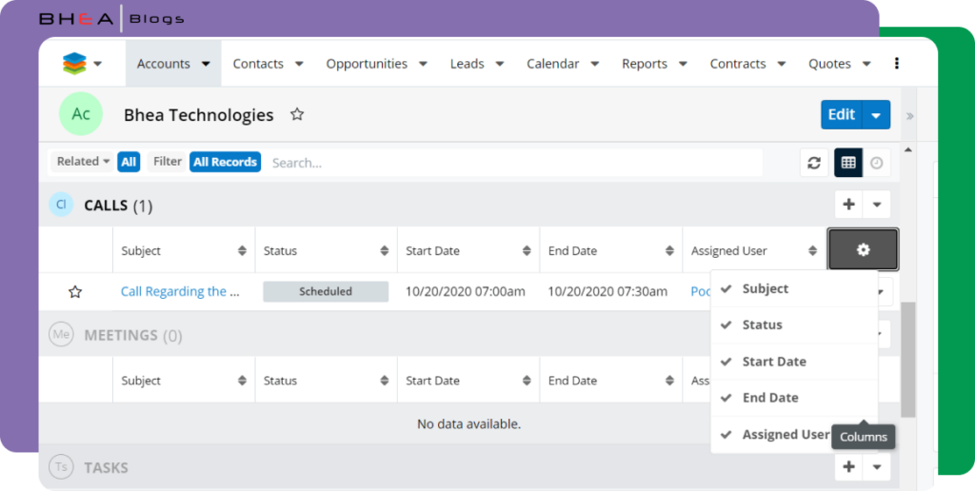Screen dimensions: 975x491
Task: Click the Ts icon of Tasks subpanel
Action: [61, 467]
